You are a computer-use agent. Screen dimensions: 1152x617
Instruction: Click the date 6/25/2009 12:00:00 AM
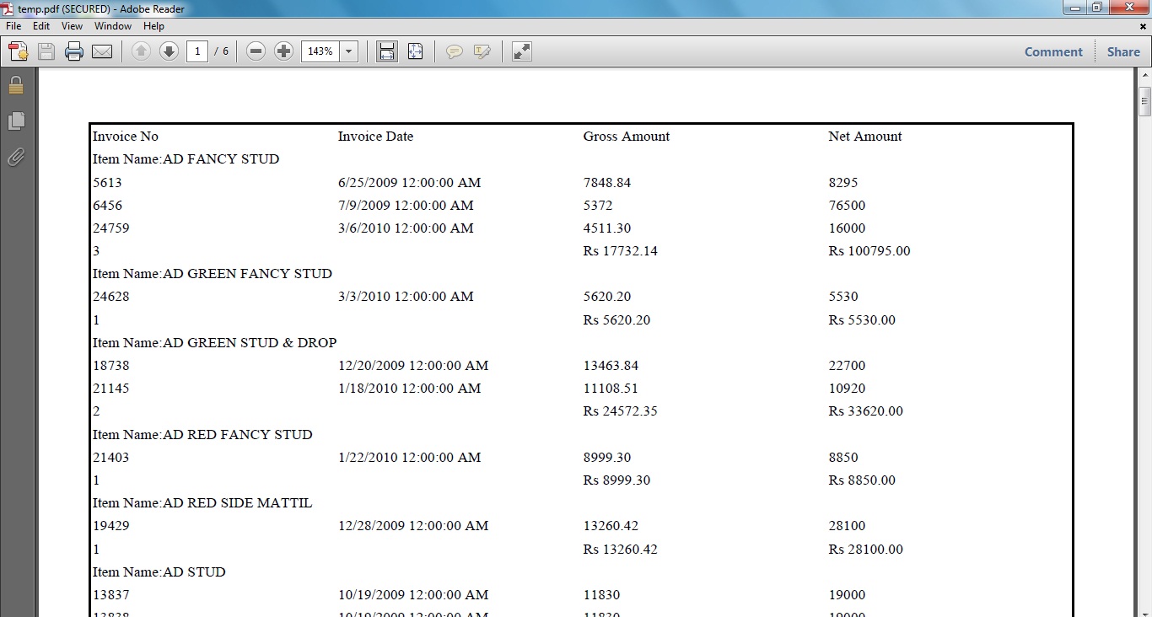[410, 183]
